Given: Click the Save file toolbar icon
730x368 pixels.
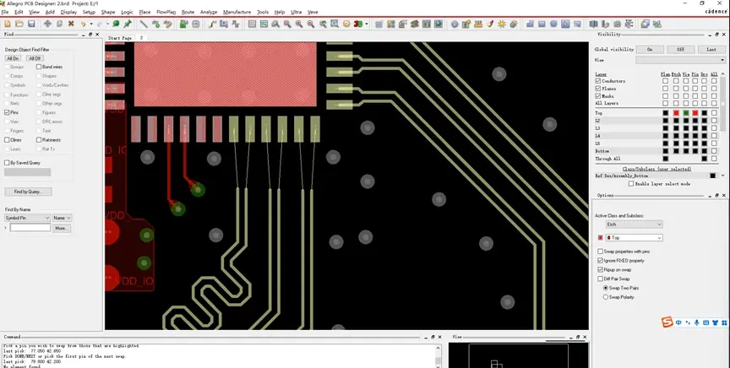Looking at the screenshot, I should (x=31, y=24).
